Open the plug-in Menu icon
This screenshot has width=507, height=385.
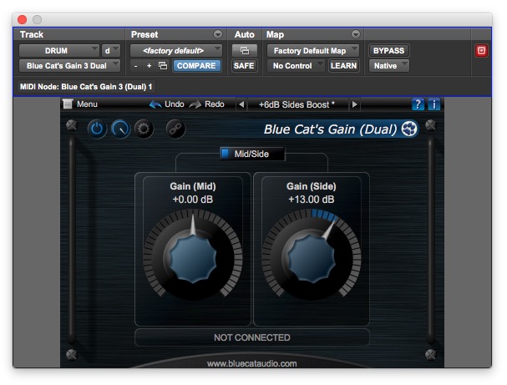68,104
